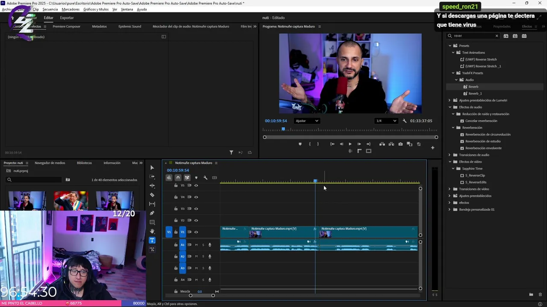Expand Transiciones de audio folder

point(450,155)
